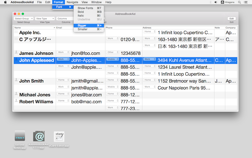Image resolution: width=252 pixels, height=158 pixels.
Task: Open Mobile label popup in John Appleseed row
Action: pos(112,59)
